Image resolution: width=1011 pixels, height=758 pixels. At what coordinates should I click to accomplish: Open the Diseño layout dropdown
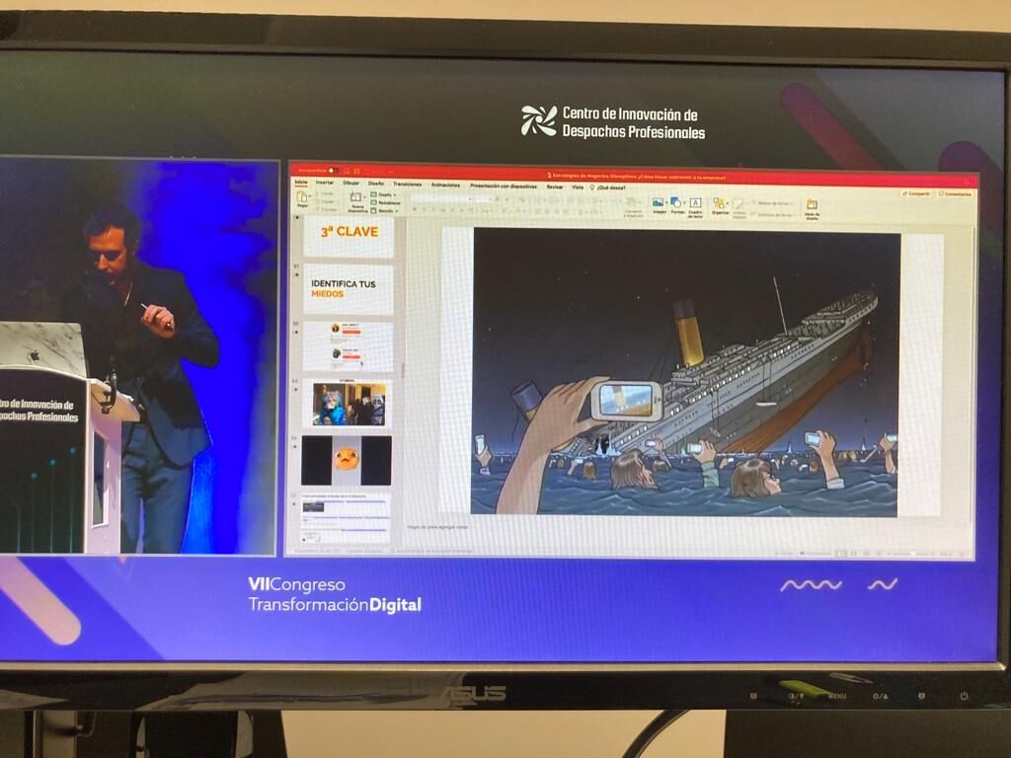click(x=383, y=194)
